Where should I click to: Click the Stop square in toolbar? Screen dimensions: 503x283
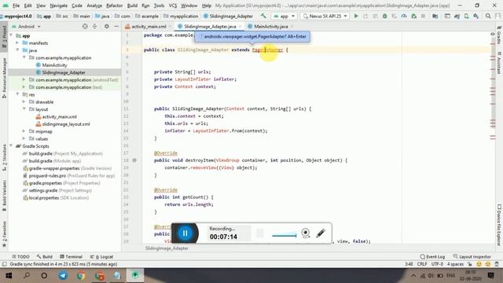[423, 16]
